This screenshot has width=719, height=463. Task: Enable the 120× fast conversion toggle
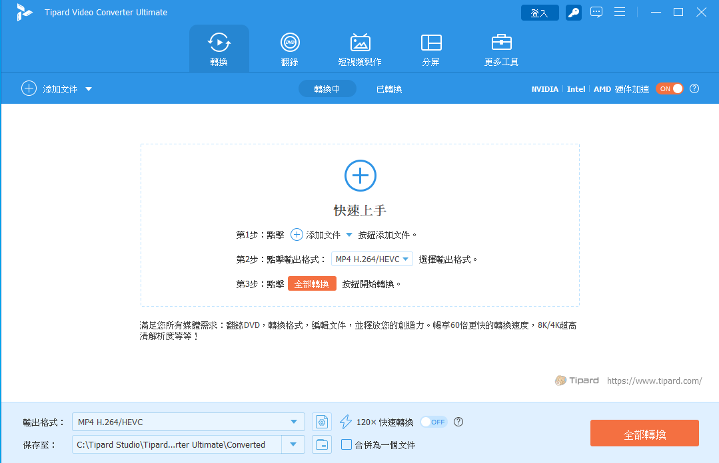tap(433, 422)
